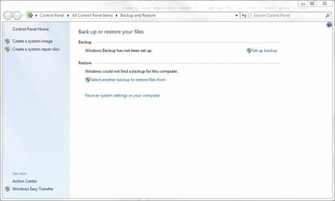Click the 'See also' label
Screen dimensions: 335x201
tap(20, 174)
